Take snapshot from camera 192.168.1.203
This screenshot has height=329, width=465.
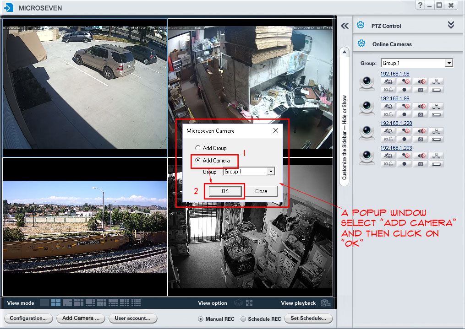(420, 164)
